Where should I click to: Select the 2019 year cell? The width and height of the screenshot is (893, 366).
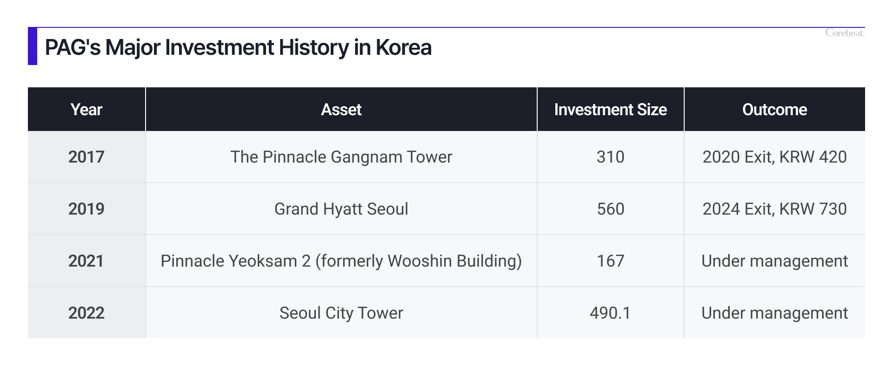[x=87, y=209]
